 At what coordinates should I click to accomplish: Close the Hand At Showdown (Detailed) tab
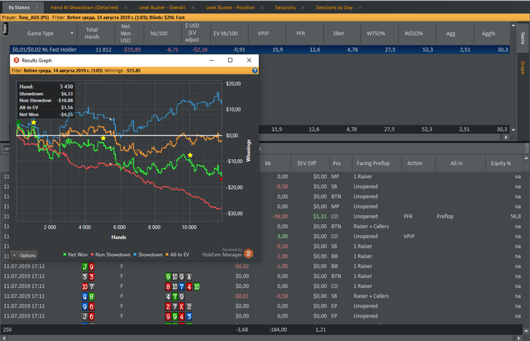tap(126, 8)
